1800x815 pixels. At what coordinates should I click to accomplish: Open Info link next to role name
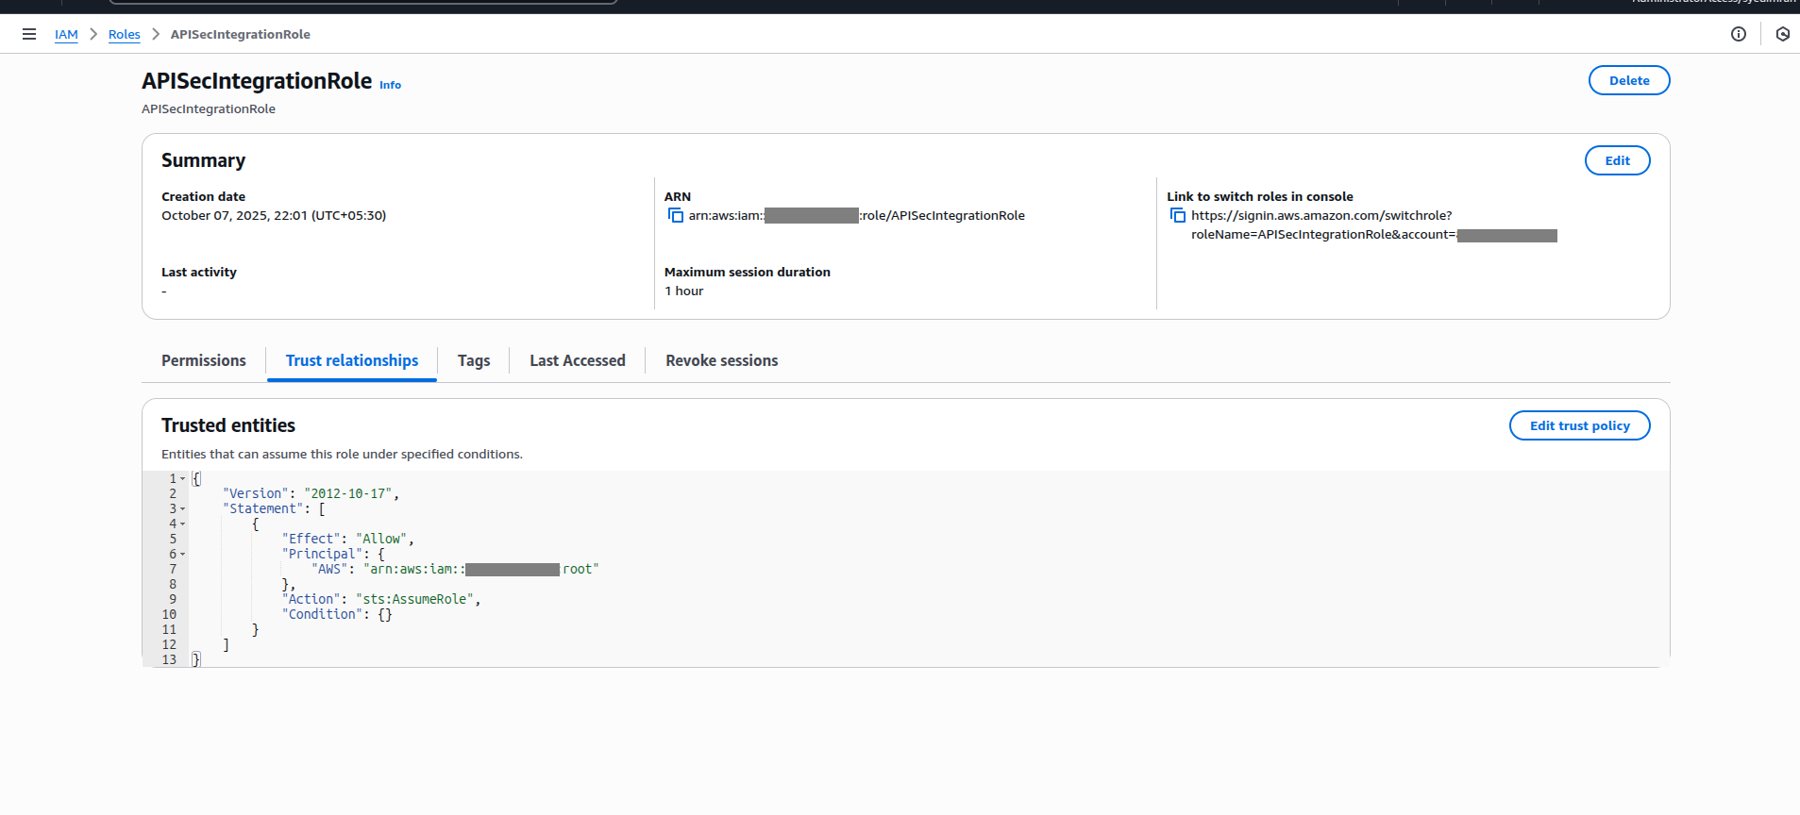click(390, 85)
